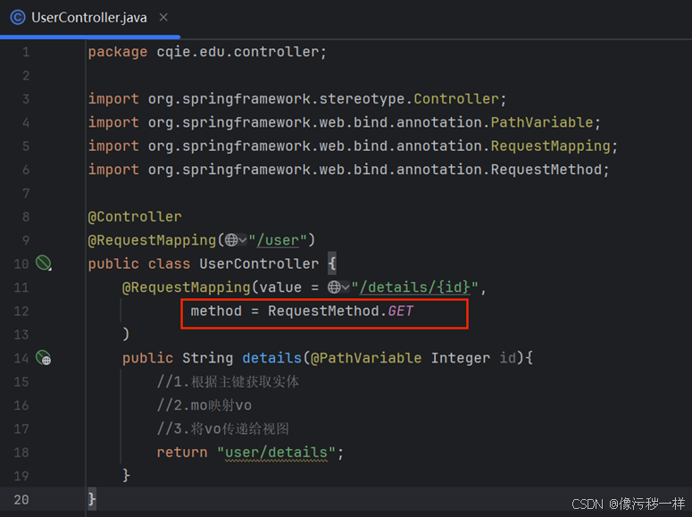Click the @RequestMapping annotation on line 9
This screenshot has height=517, width=692.
152,240
